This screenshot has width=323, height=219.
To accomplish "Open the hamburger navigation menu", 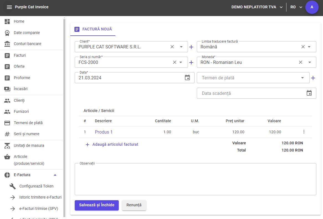I will [x=9, y=7].
